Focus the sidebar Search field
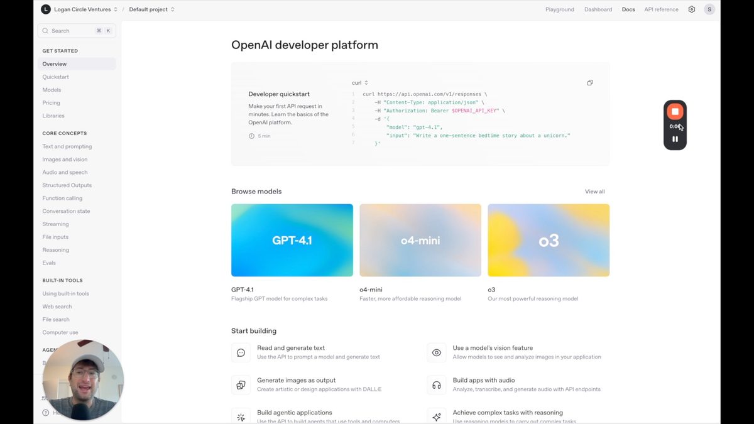This screenshot has height=424, width=754. point(77,31)
